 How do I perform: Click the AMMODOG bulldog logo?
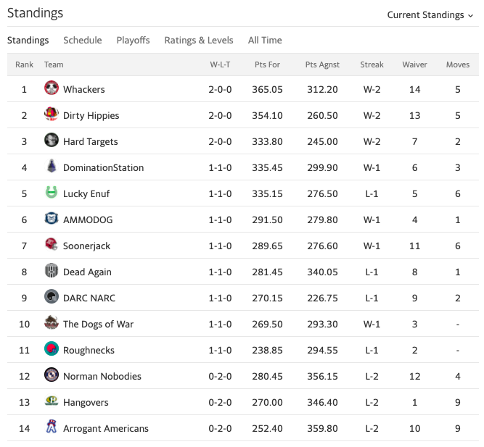coord(52,219)
